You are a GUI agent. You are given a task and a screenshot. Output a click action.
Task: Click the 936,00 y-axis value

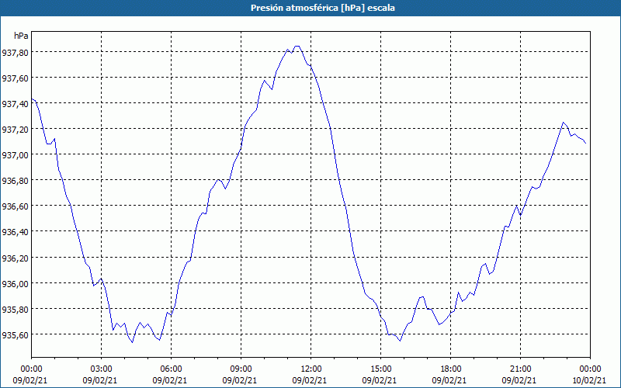tap(15, 284)
